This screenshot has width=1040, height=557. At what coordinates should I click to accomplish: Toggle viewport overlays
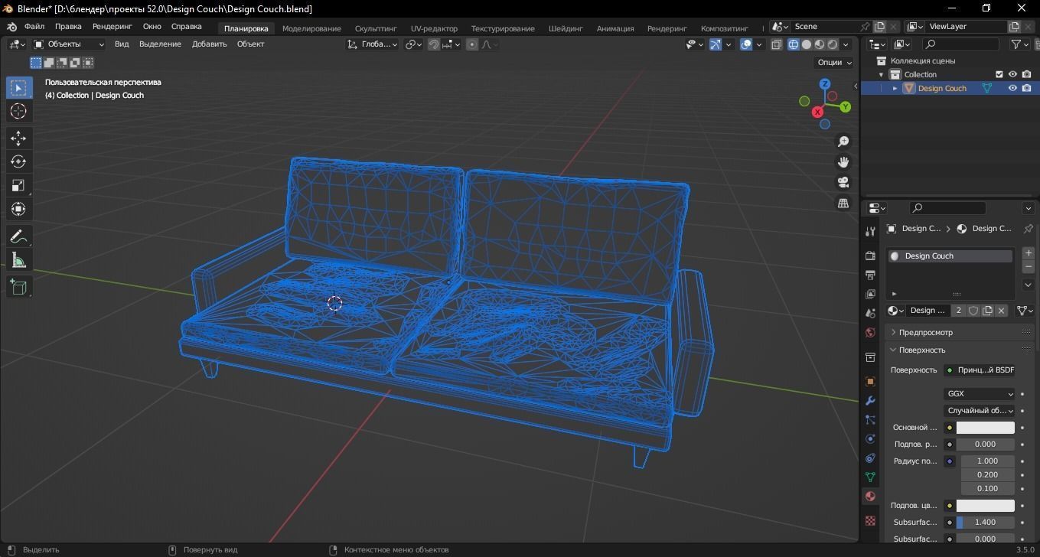click(x=746, y=44)
